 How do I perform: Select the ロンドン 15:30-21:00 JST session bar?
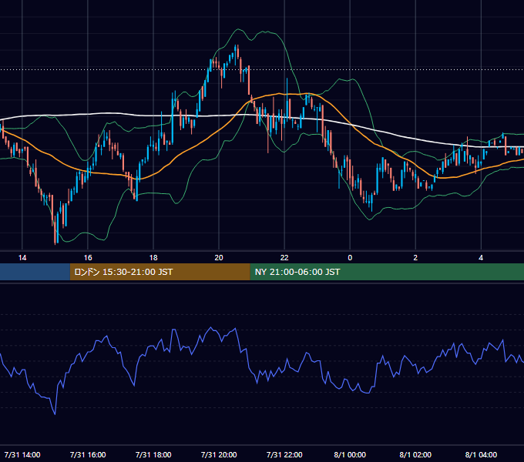coord(160,272)
